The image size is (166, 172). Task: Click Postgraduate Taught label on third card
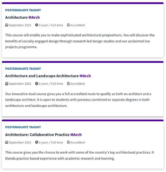23,127
